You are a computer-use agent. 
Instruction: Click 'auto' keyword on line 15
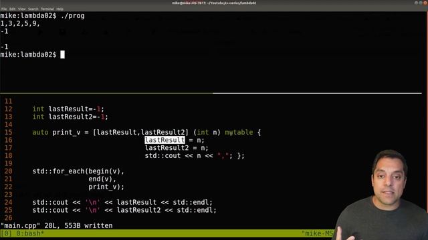(40, 132)
